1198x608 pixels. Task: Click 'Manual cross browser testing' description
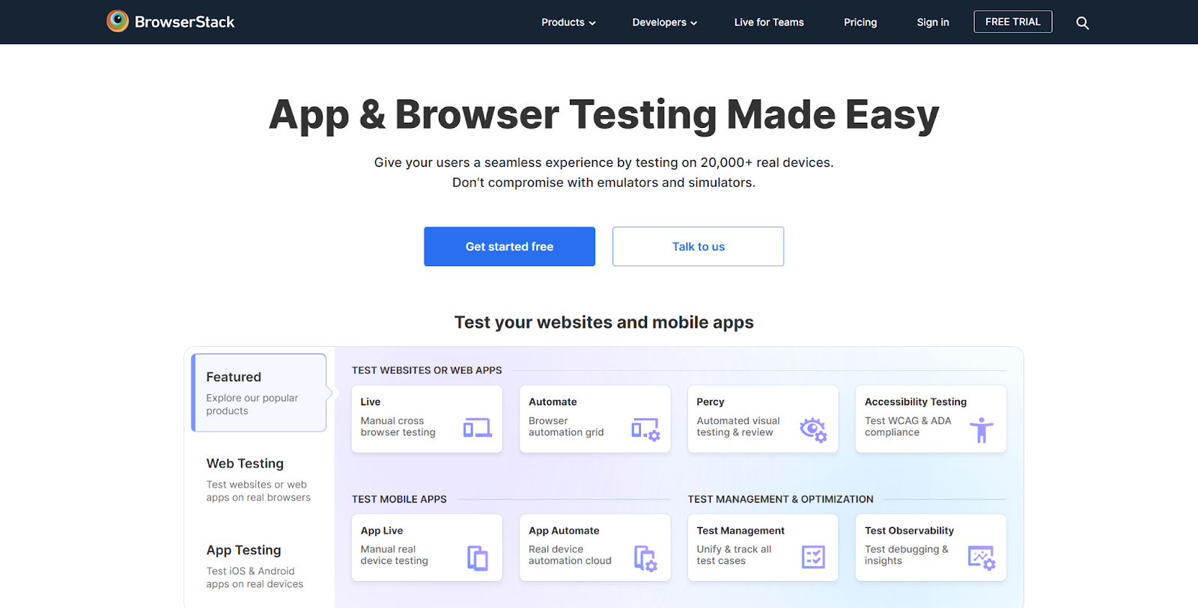pyautogui.click(x=398, y=426)
